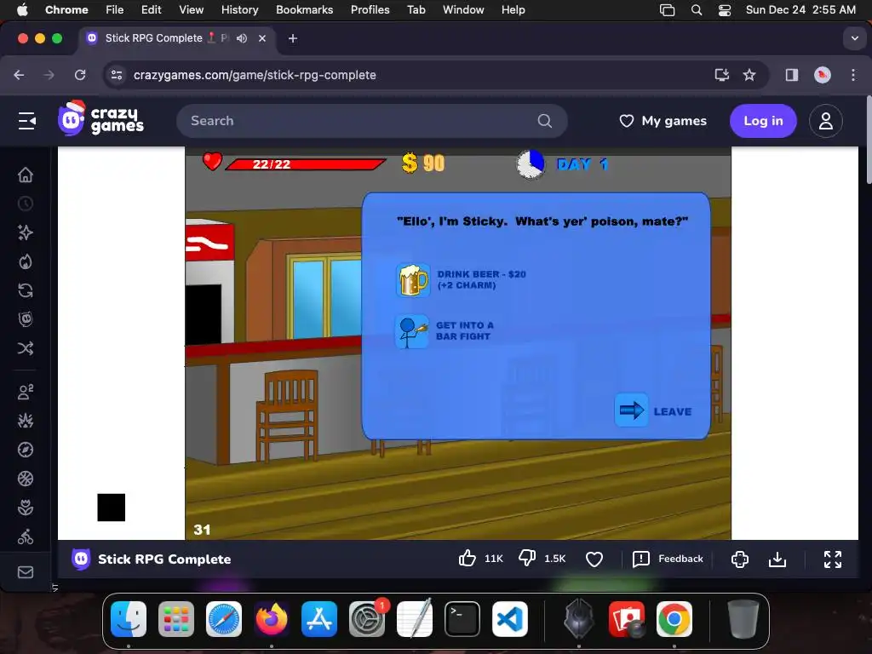Image resolution: width=872 pixels, height=654 pixels.
Task: Go back to the previous page
Action: (x=19, y=75)
